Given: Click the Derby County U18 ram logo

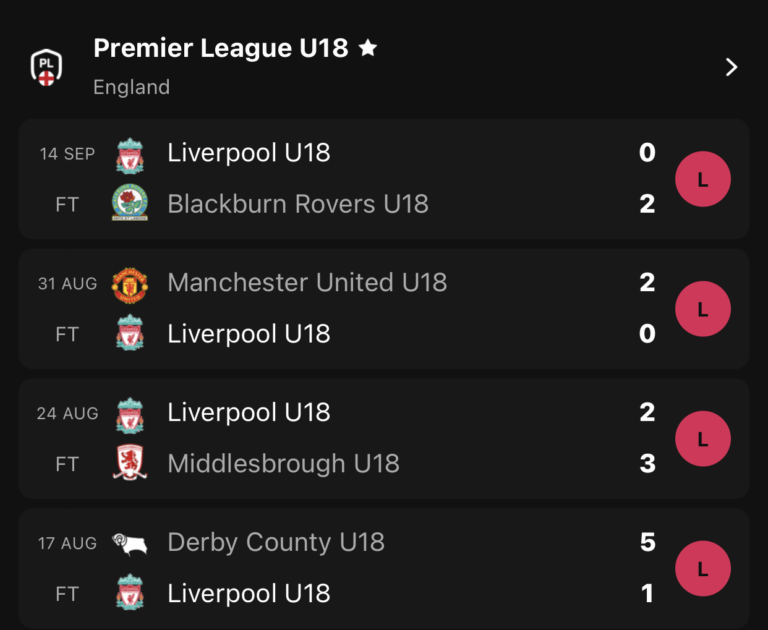Looking at the screenshot, I should point(130,544).
